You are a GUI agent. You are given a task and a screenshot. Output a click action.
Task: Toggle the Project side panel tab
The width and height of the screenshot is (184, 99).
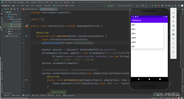point(2,11)
